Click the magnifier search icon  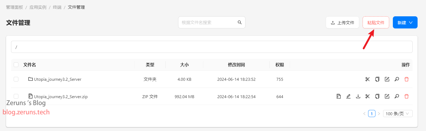[240, 22]
